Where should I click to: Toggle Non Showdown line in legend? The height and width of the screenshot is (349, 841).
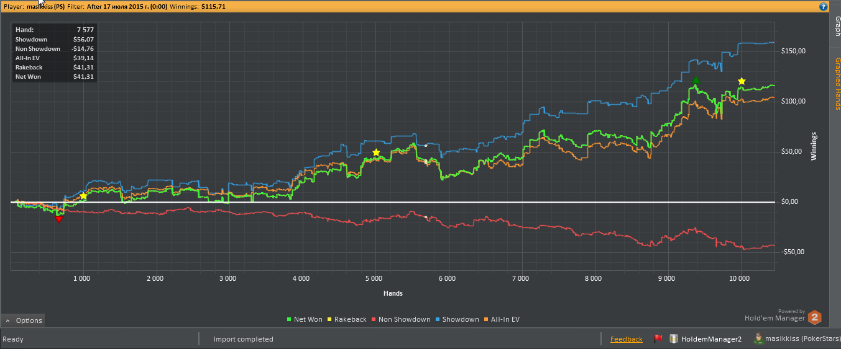pos(400,320)
